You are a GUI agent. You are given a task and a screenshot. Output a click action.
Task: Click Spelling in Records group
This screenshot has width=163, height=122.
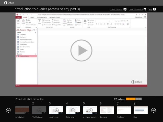pos(78,22)
